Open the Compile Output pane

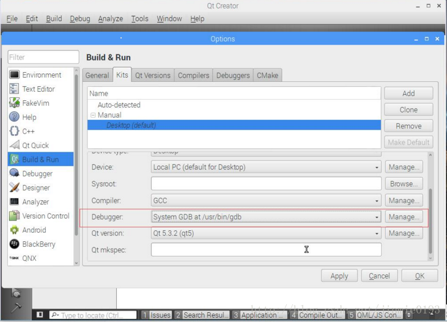click(x=317, y=315)
